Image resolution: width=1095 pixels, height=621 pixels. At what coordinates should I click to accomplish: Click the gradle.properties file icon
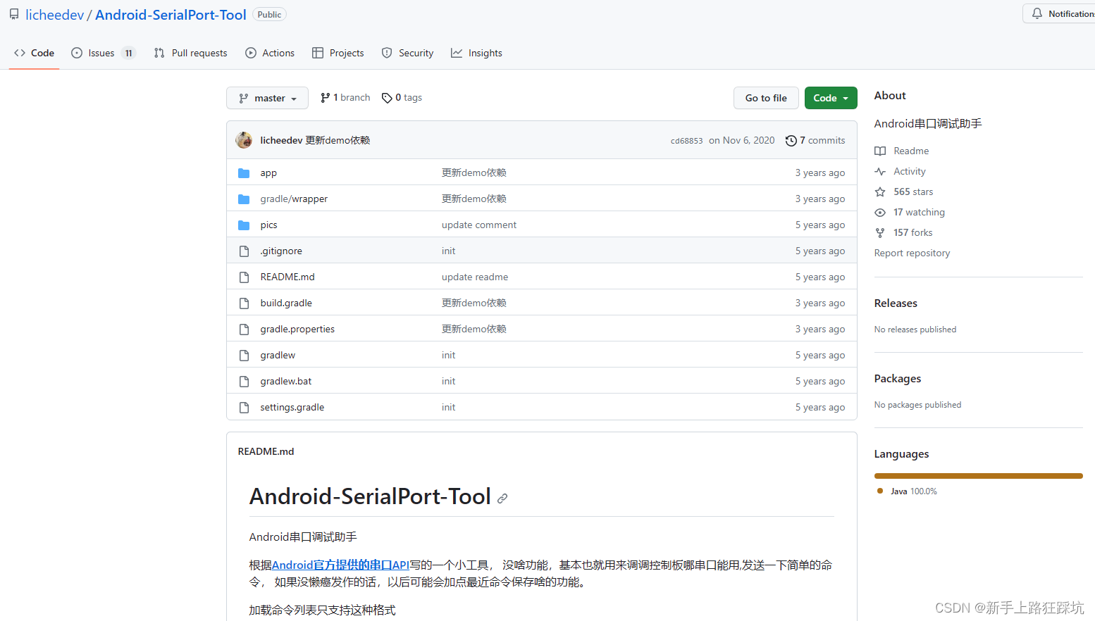click(244, 329)
